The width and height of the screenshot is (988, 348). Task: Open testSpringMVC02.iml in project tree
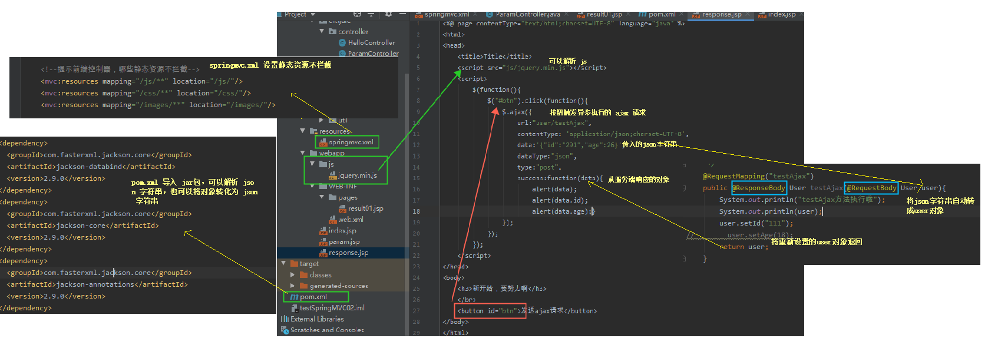pos(332,308)
